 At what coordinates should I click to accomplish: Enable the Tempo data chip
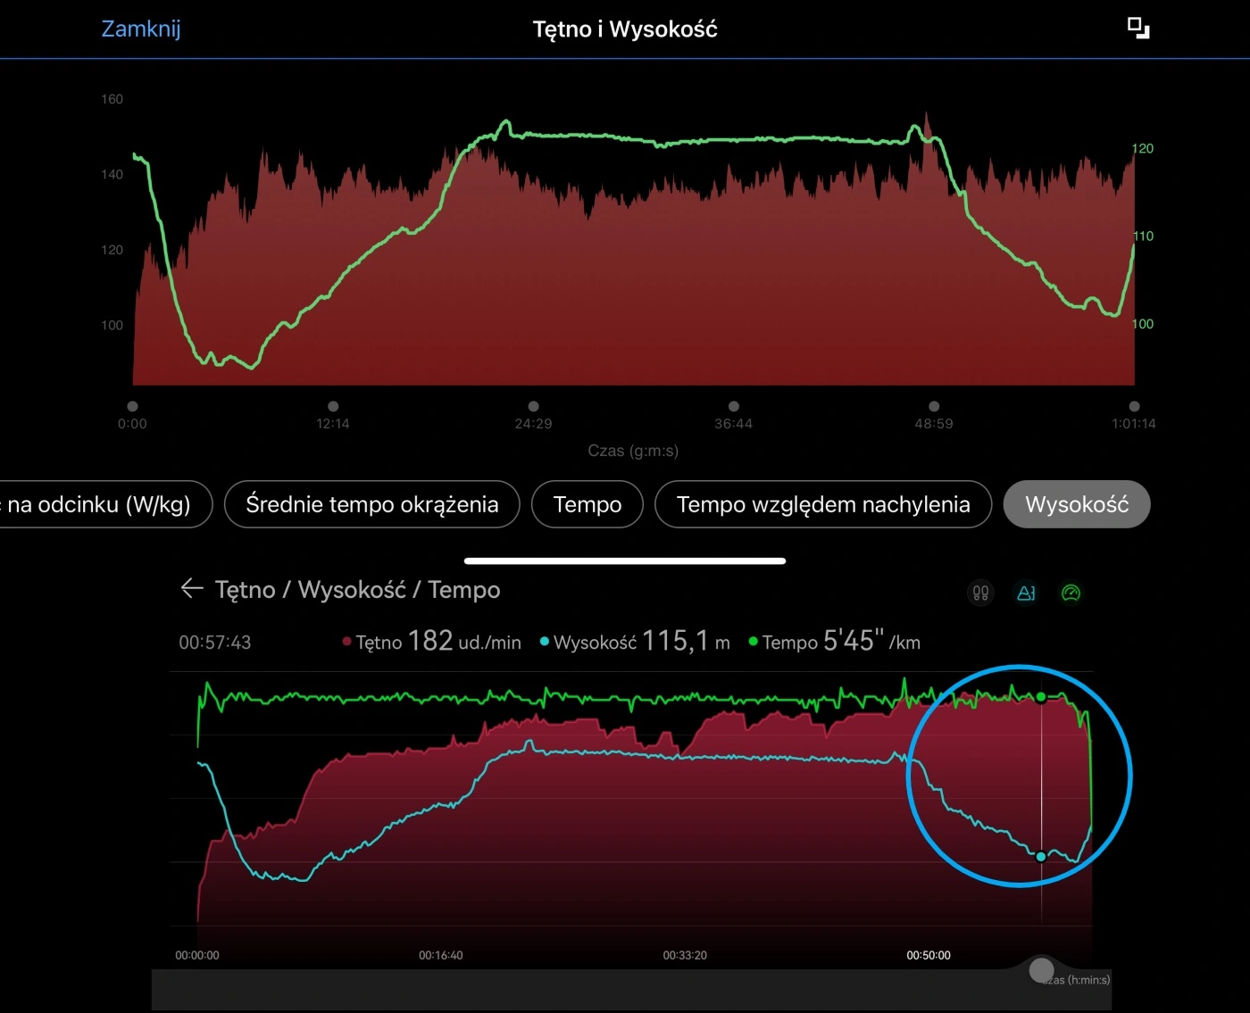(x=587, y=504)
